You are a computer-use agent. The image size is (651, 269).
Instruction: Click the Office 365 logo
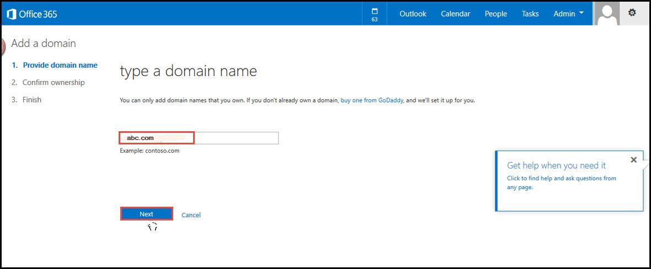[x=32, y=14]
